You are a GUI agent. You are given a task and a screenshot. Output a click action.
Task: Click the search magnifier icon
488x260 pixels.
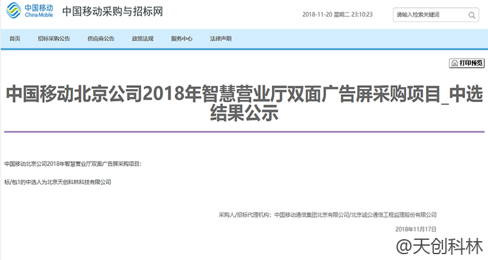pyautogui.click(x=472, y=15)
